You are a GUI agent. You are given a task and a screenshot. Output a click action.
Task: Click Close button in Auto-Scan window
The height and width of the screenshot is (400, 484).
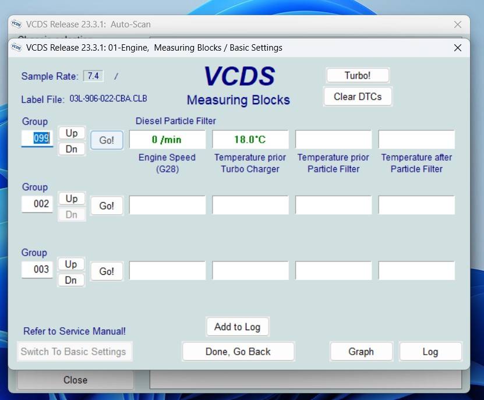(75, 380)
